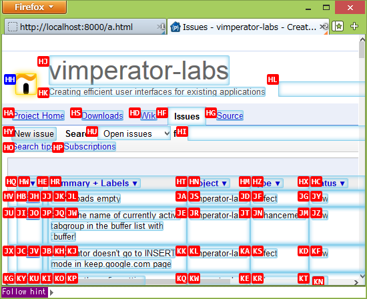The width and height of the screenshot is (367, 299).
Task: Open issue about INSERT mode in keep.google.com
Action: tap(113, 258)
